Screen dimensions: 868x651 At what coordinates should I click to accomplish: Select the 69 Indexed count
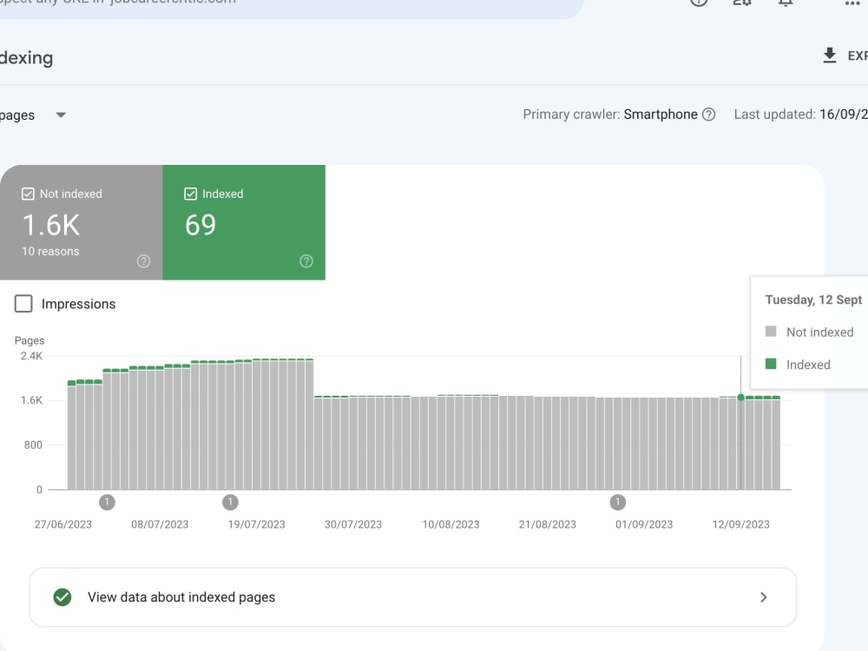click(x=201, y=225)
